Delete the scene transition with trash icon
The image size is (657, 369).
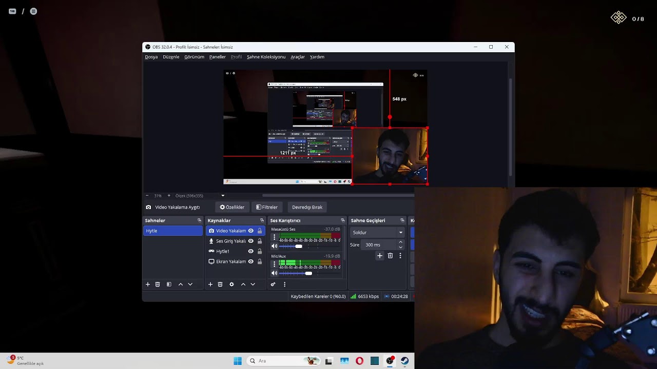(x=390, y=256)
